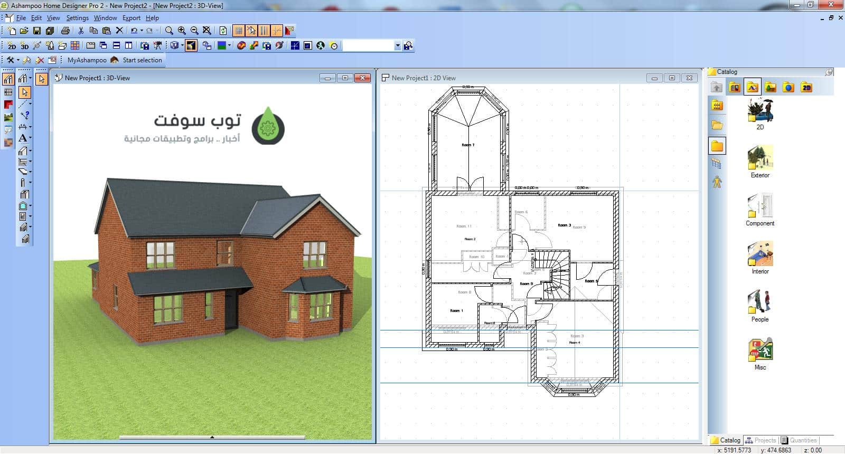Click the catalog up-folder arrow icon
Image resolution: width=845 pixels, height=454 pixels.
(x=716, y=87)
